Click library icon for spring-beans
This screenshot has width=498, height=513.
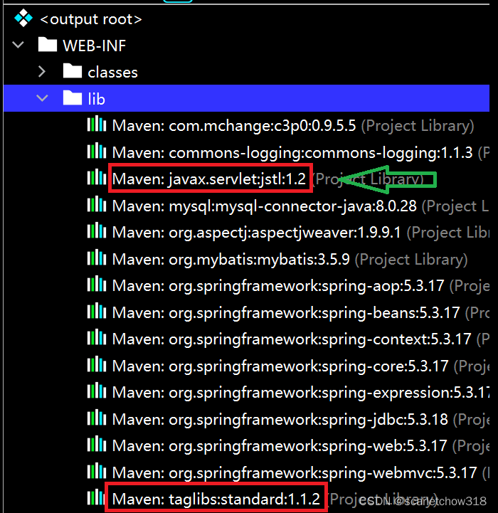[x=97, y=311]
